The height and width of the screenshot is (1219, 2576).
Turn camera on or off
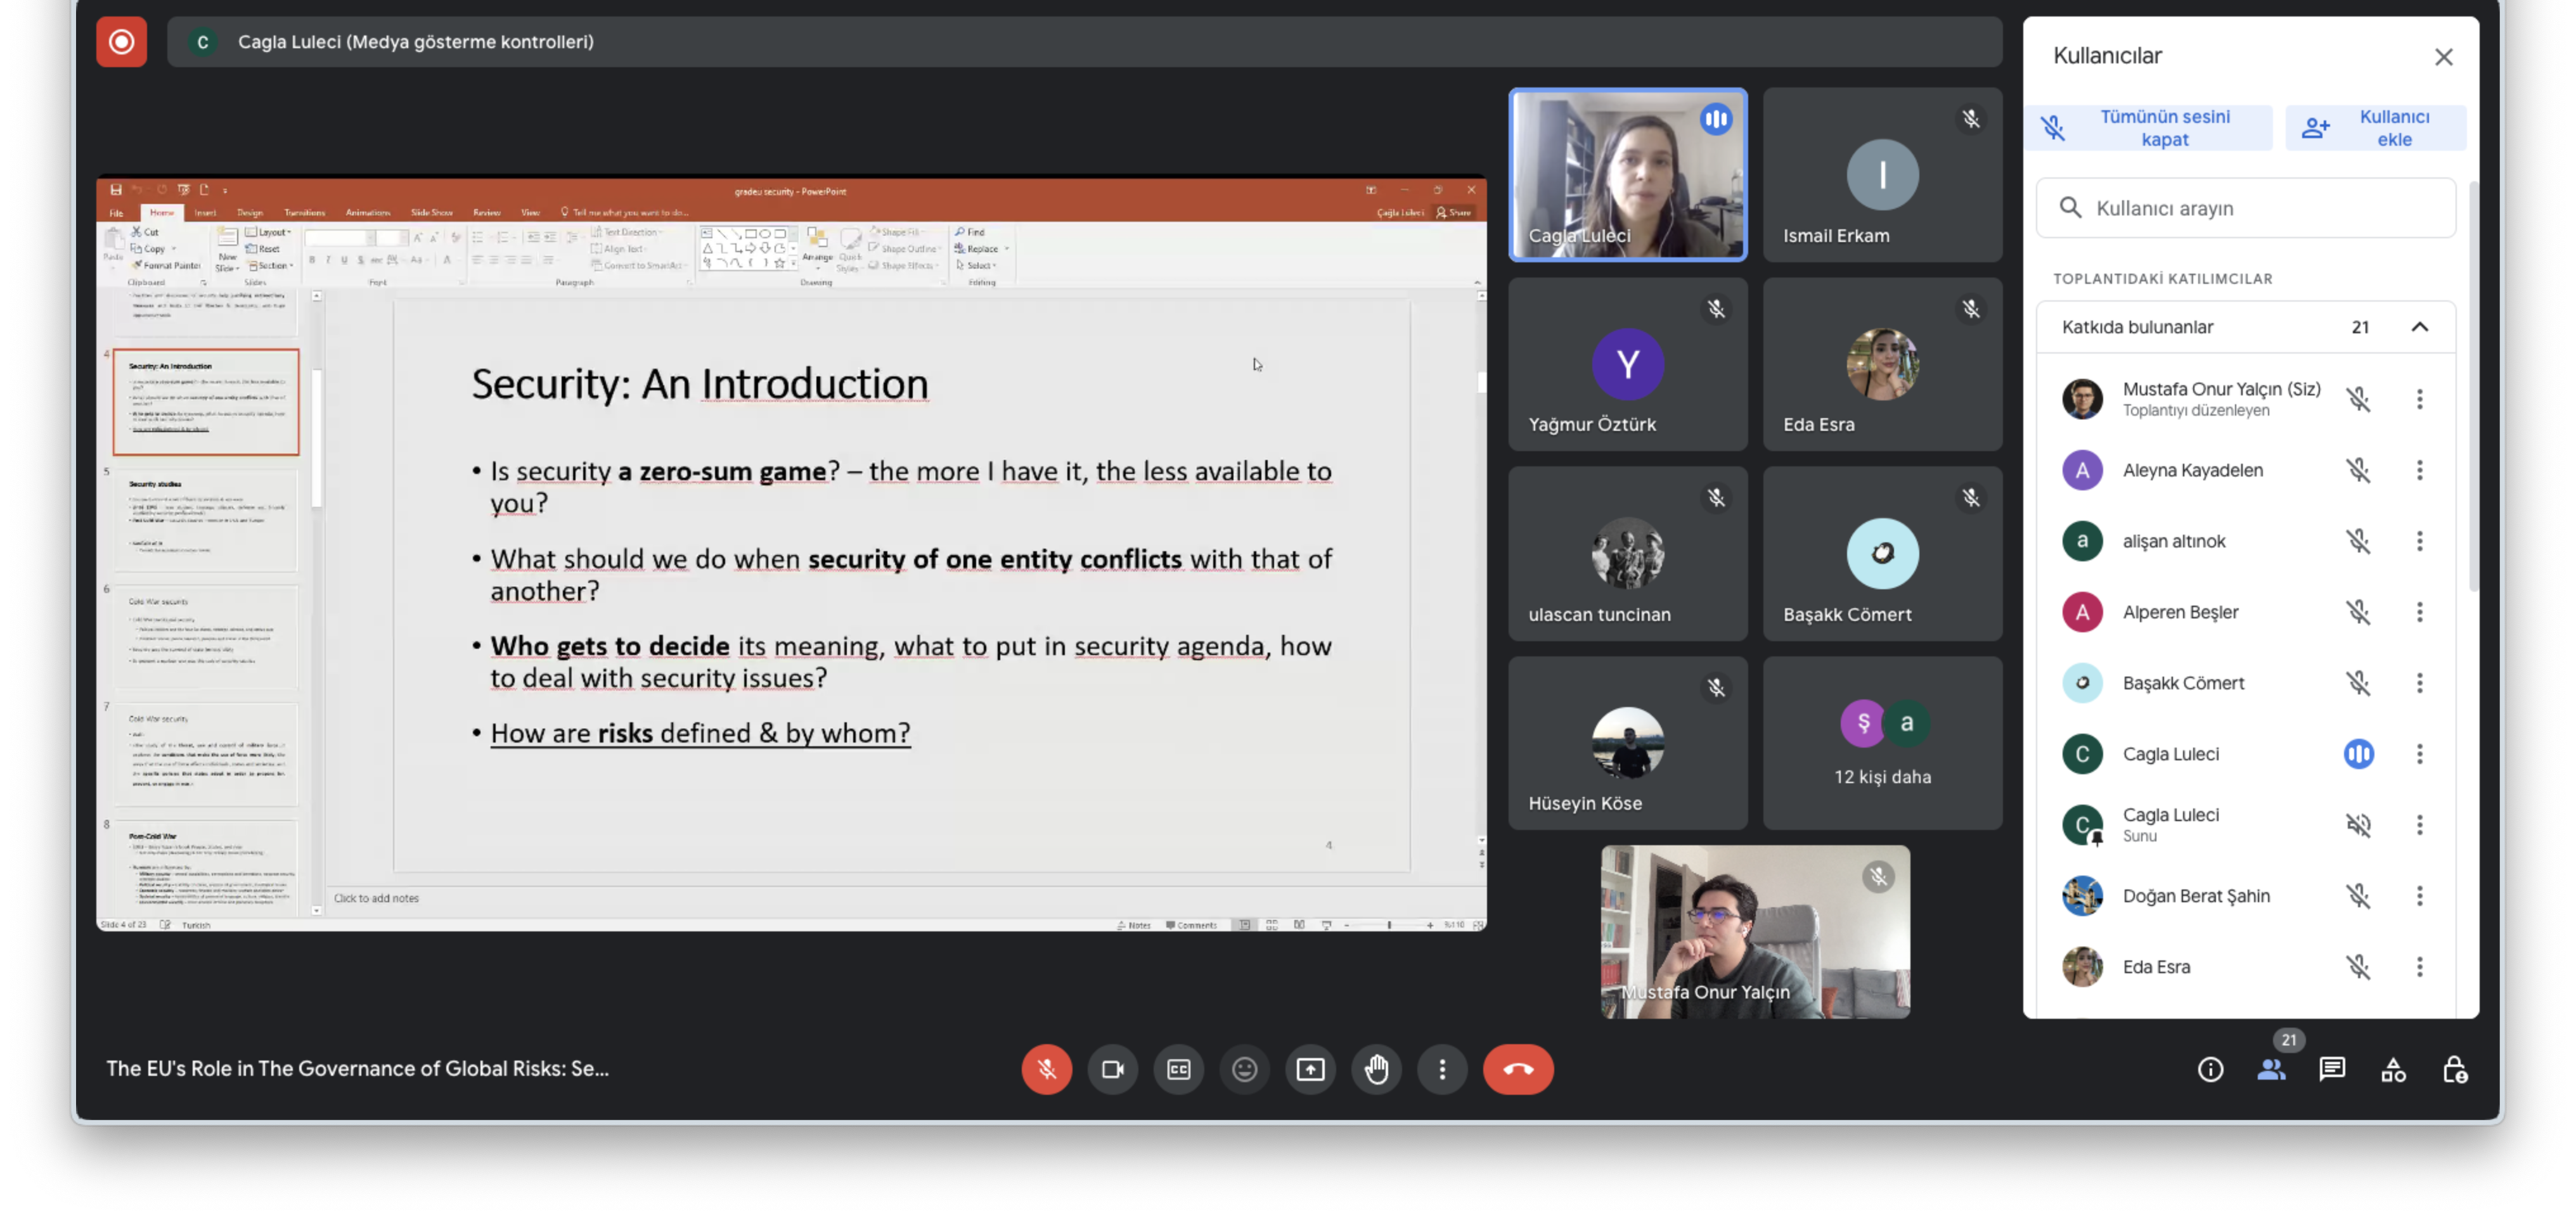(1112, 1069)
